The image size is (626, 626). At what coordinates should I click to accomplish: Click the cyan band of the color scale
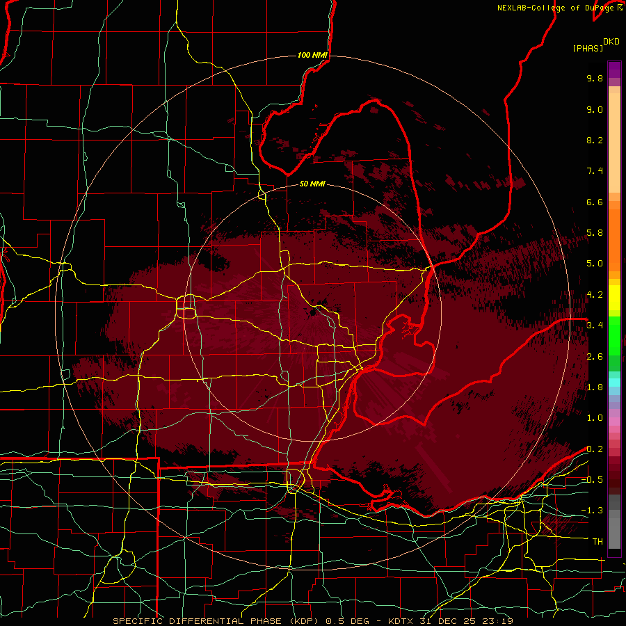pyautogui.click(x=614, y=383)
